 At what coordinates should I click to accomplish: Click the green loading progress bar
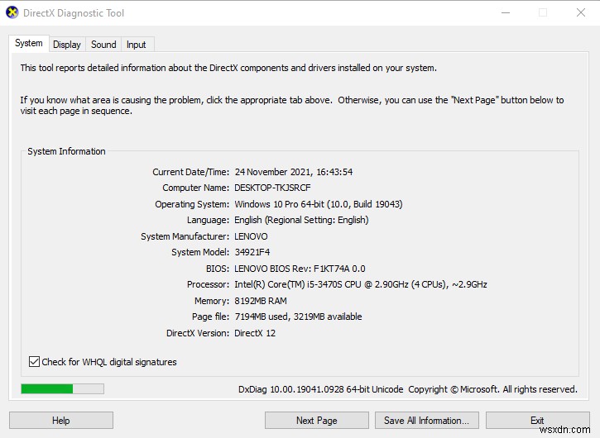coord(62,388)
